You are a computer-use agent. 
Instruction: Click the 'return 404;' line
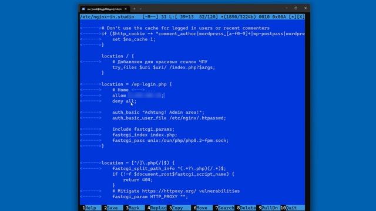[138, 180]
